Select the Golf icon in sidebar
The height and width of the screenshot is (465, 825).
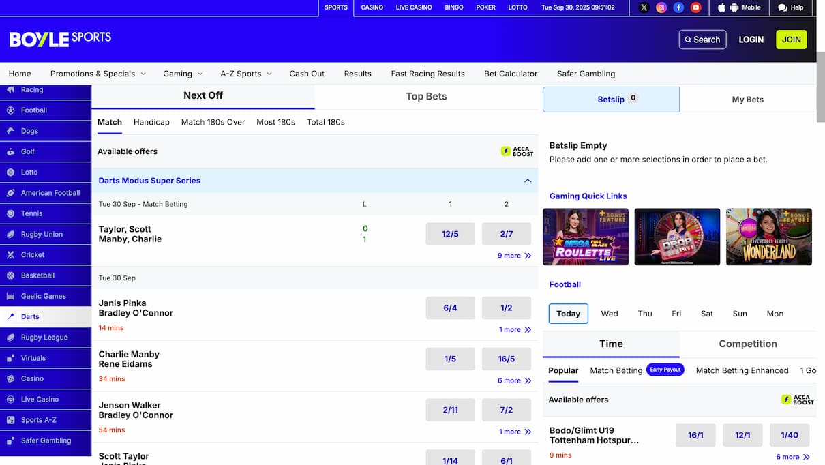(x=10, y=151)
